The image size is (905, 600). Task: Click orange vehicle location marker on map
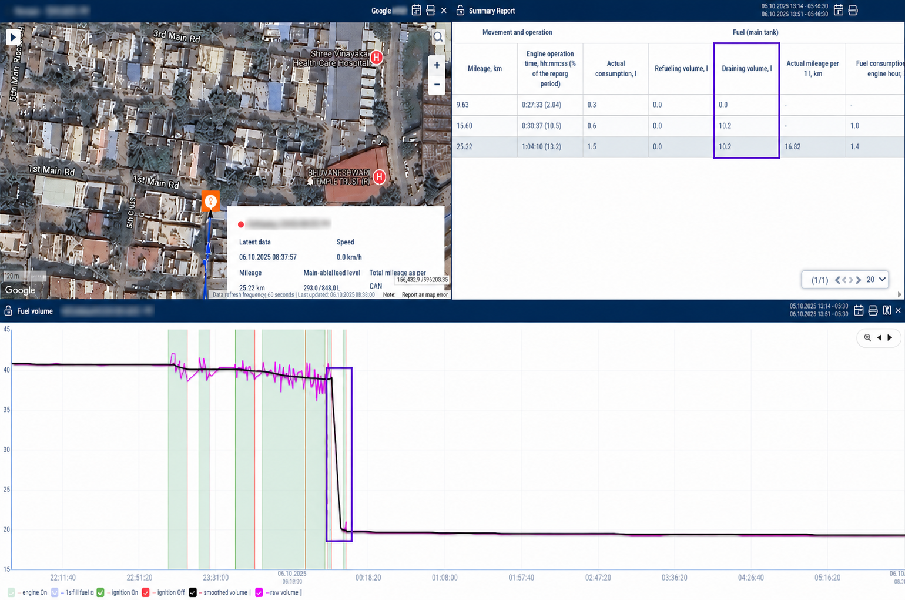(x=210, y=201)
